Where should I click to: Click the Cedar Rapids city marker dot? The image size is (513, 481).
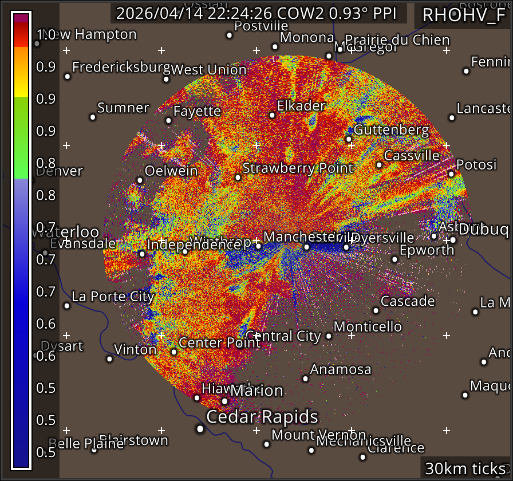pyautogui.click(x=200, y=428)
